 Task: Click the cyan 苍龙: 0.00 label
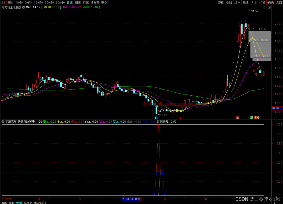[x=119, y=122]
